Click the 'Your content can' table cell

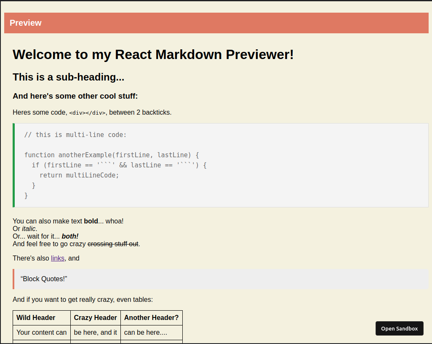[x=42, y=333]
